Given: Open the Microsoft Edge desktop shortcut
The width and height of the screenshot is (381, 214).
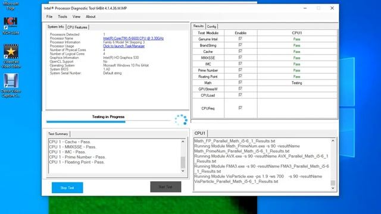Looking at the screenshot, I should pyautogui.click(x=11, y=5).
